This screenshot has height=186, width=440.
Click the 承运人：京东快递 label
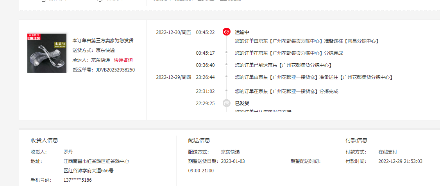coord(91,60)
